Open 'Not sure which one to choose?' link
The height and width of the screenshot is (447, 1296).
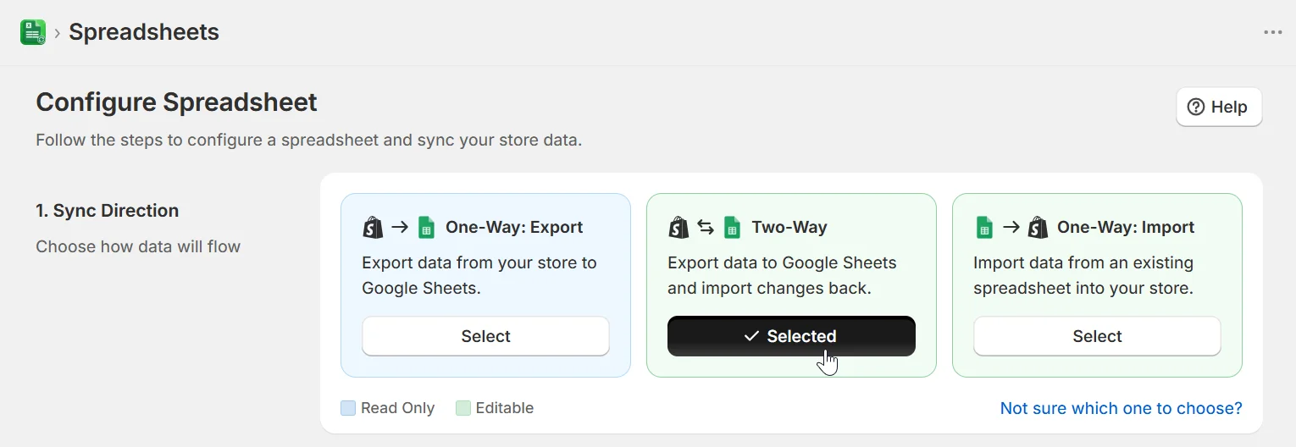point(1121,408)
